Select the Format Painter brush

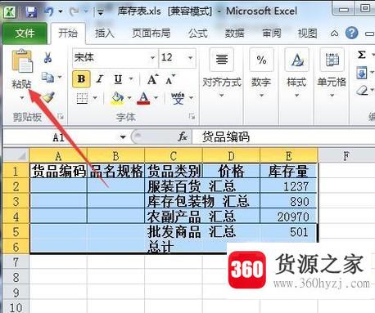click(48, 97)
